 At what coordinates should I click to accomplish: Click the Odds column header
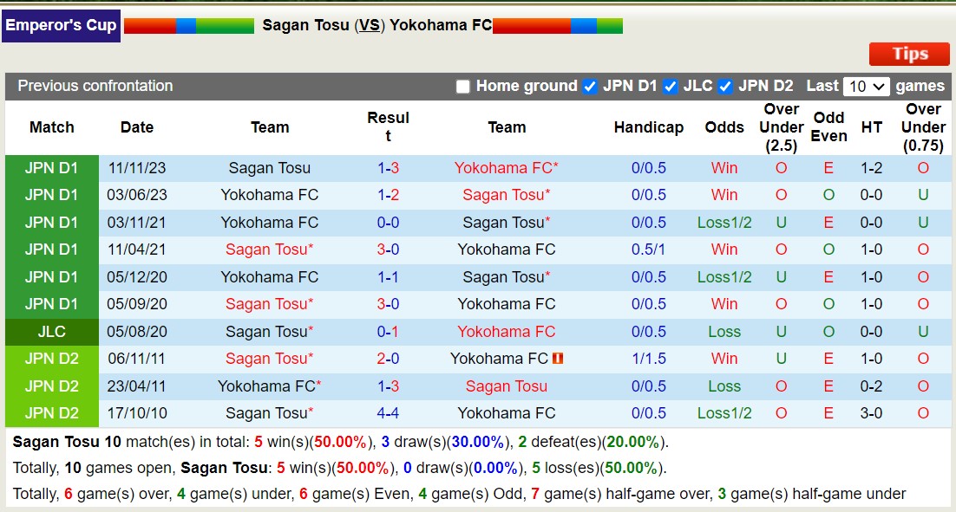coord(724,126)
